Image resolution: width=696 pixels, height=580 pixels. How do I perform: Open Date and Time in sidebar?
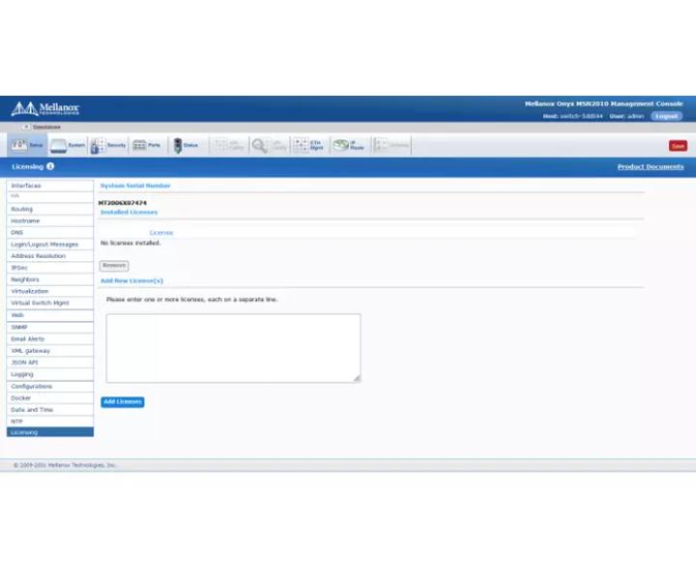click(50, 410)
